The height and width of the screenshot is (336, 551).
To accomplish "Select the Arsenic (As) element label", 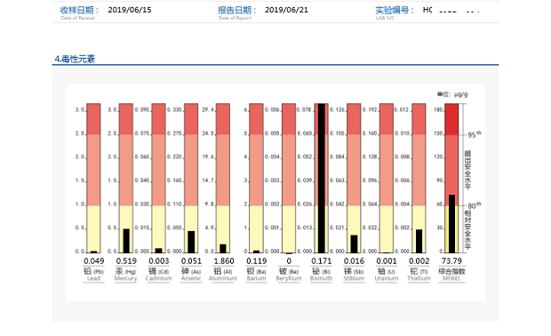I will [191, 275].
